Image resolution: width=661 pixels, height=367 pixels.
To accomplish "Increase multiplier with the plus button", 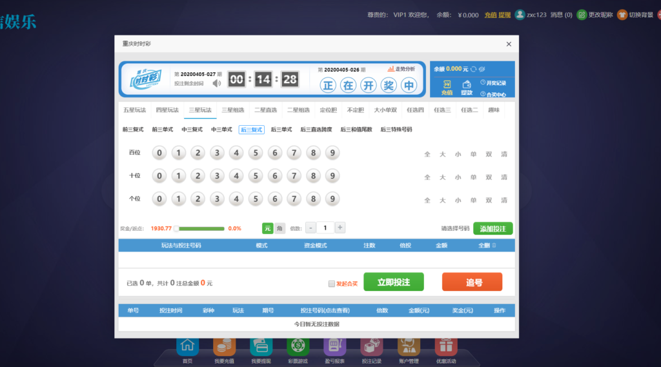I will point(340,228).
